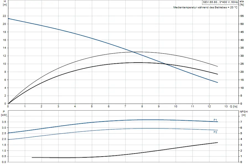Click the 25 tick on the eta axis

242,64
